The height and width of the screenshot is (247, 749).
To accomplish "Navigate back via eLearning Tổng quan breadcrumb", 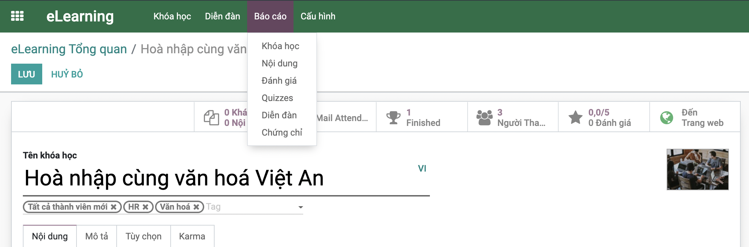I will click(69, 49).
